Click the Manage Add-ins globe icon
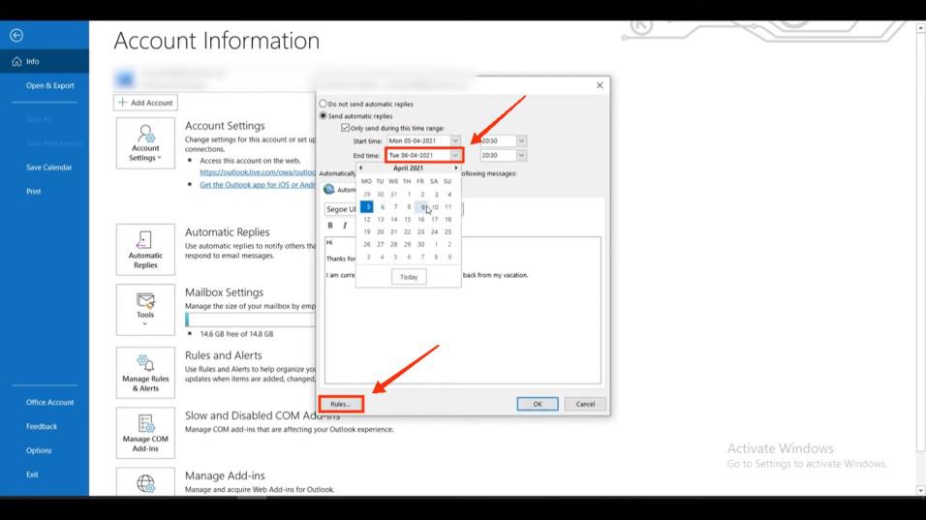926x520 pixels. 145,483
